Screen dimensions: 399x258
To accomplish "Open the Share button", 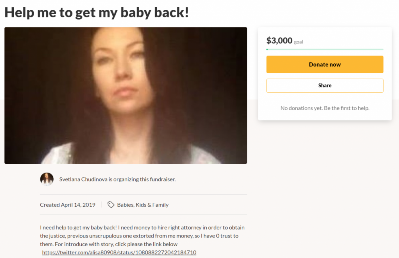I will (325, 85).
